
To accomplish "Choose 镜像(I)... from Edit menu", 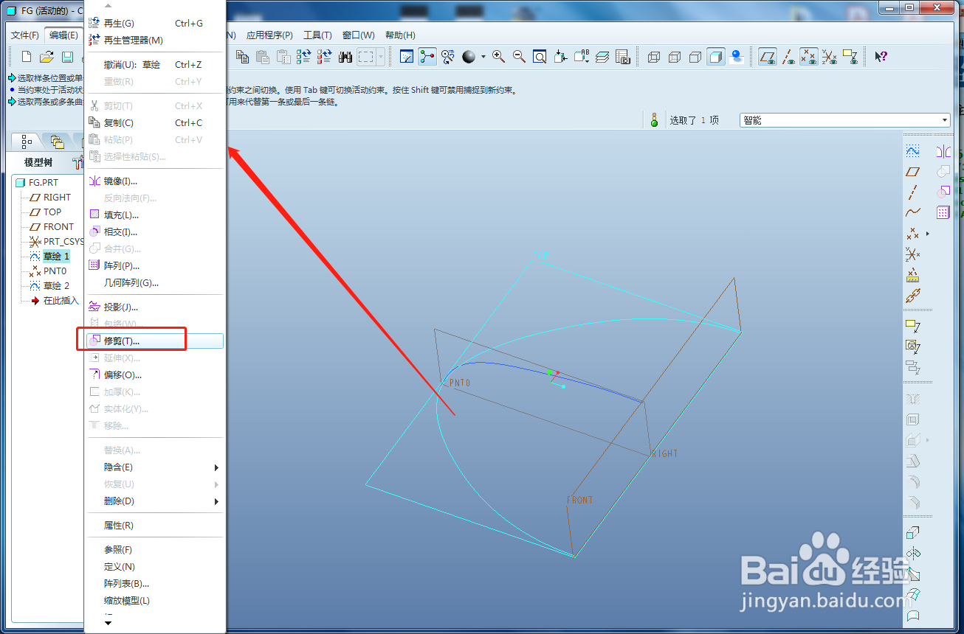I will (x=155, y=181).
